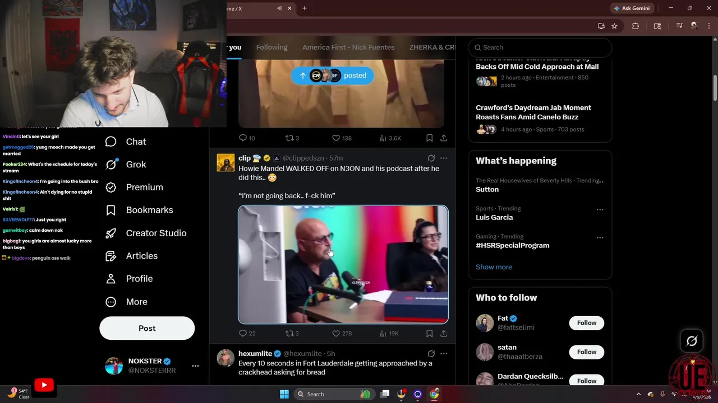Image resolution: width=718 pixels, height=403 pixels.
Task: Open clip's profile avatar
Action: coord(225,162)
